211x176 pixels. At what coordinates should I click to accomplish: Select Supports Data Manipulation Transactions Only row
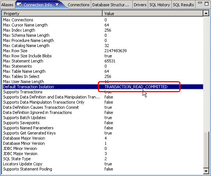click(x=103, y=102)
